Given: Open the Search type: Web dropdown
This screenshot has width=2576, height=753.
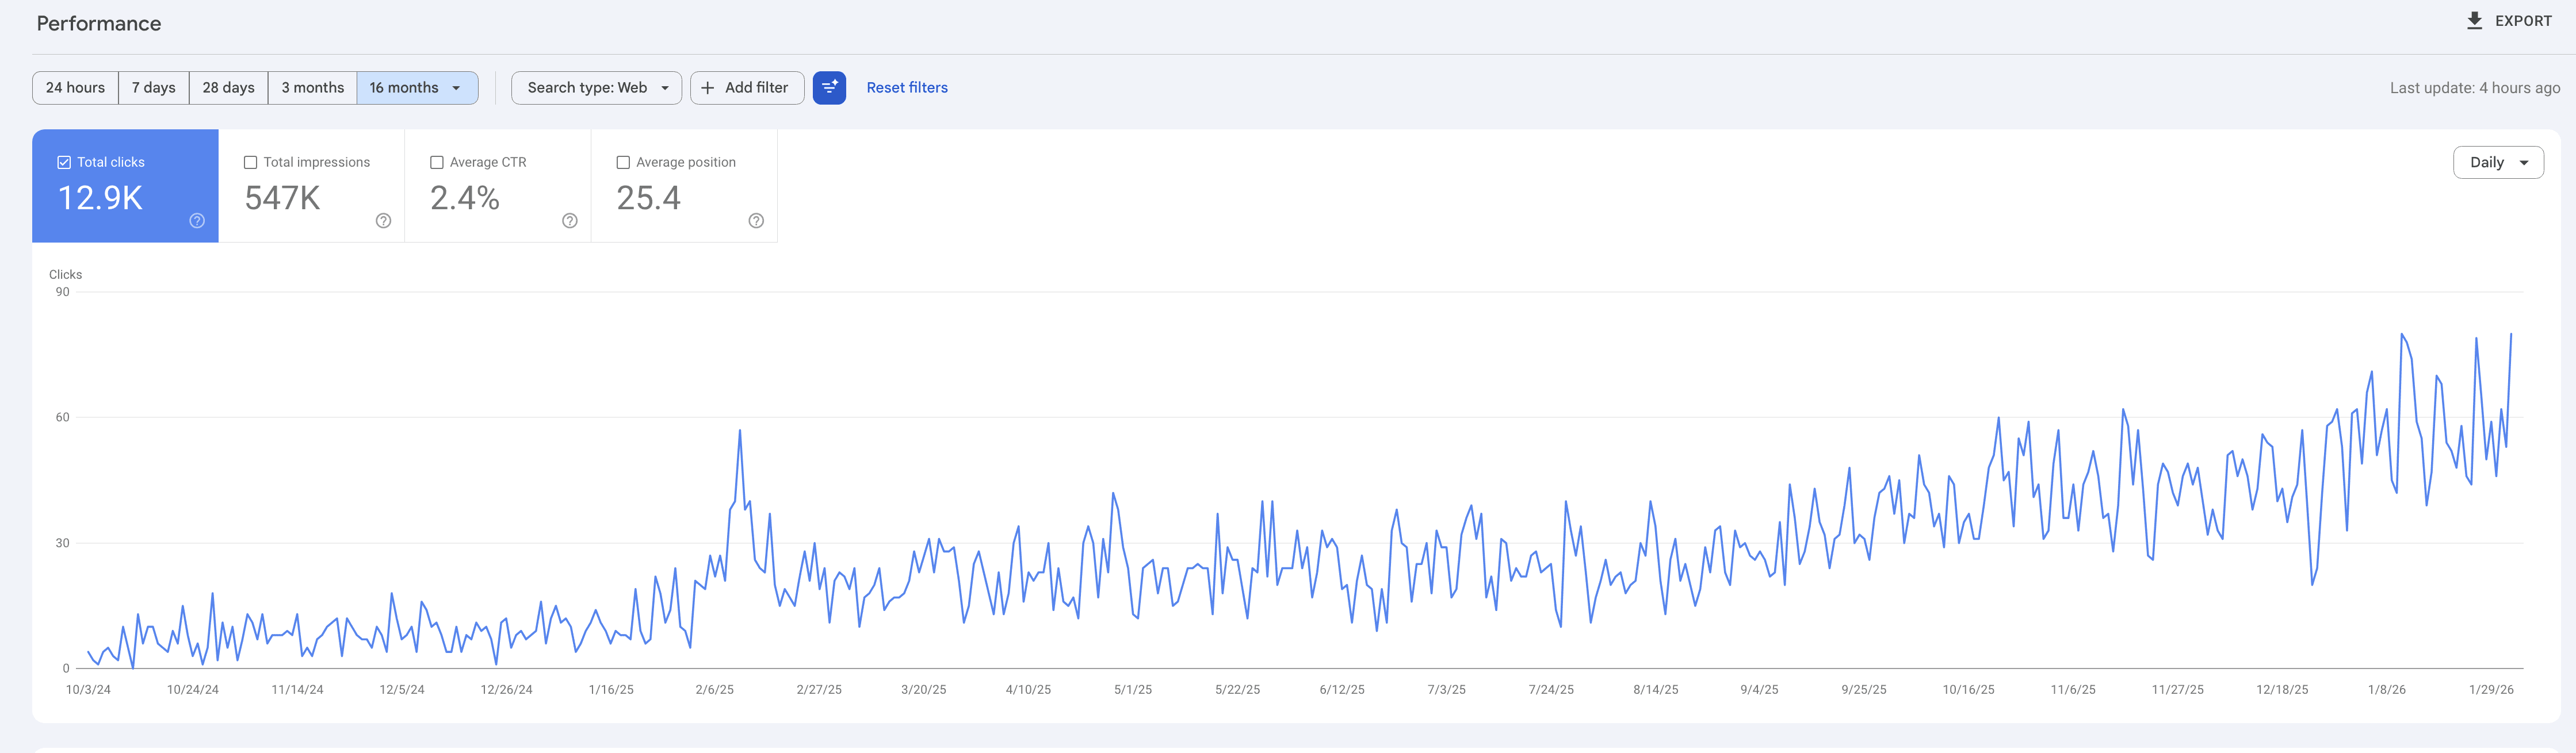Looking at the screenshot, I should (x=596, y=88).
